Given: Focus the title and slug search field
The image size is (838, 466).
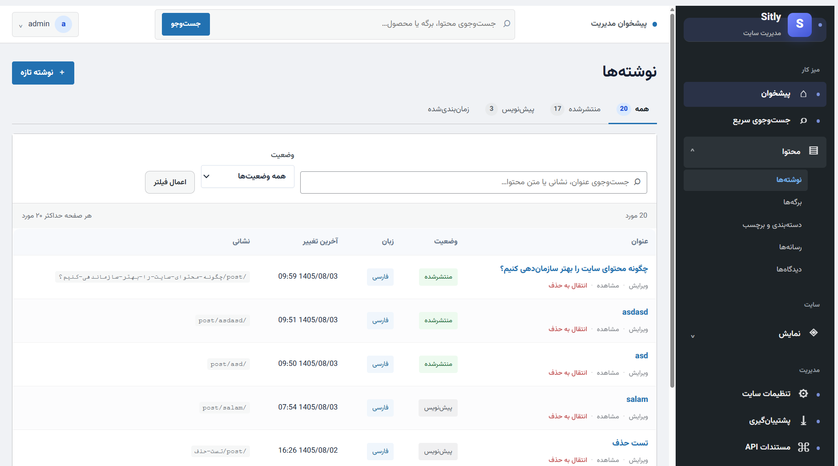Looking at the screenshot, I should [x=473, y=182].
